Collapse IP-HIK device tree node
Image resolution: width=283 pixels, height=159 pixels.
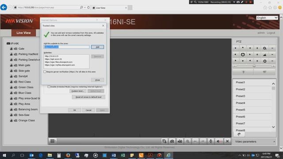8,43
